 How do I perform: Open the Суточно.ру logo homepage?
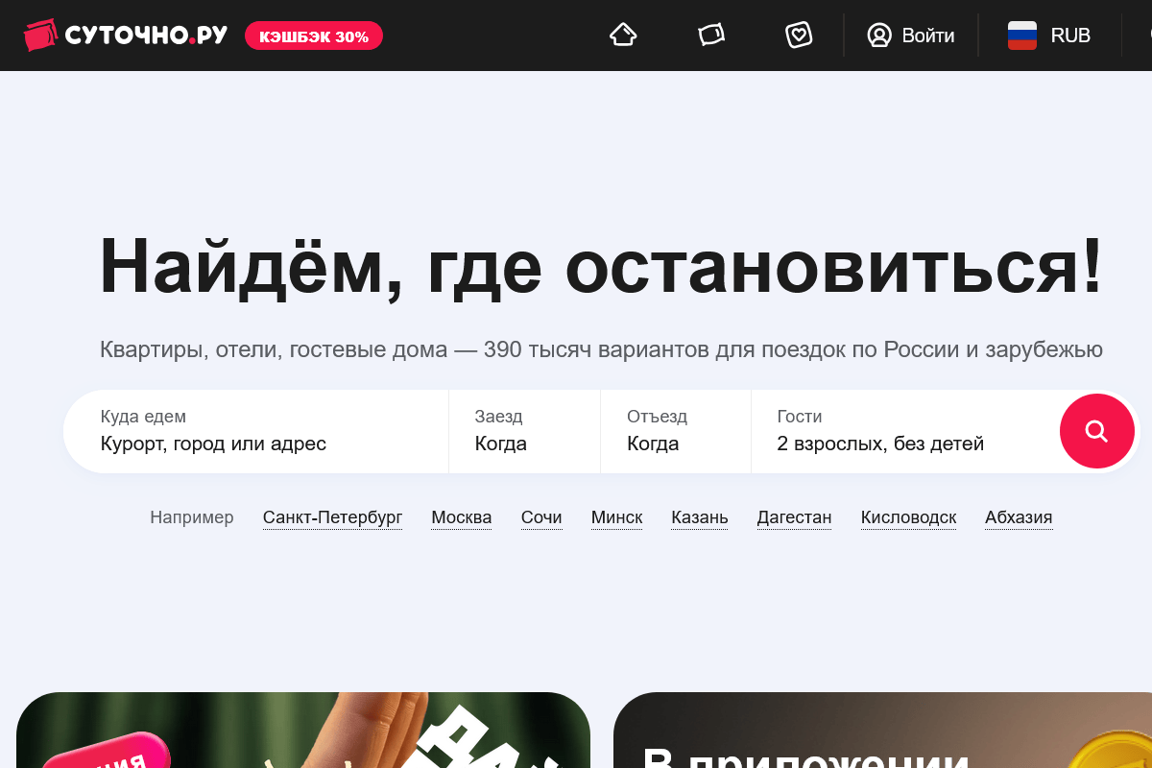tap(126, 36)
